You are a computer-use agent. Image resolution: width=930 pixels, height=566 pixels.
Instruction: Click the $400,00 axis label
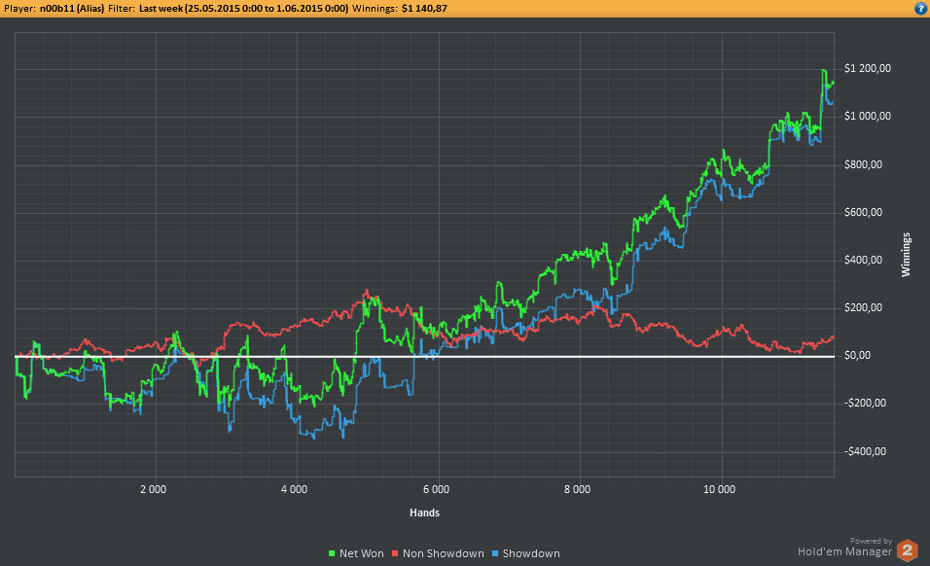tap(863, 261)
